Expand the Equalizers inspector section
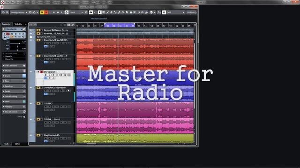300x168 pixels. tap(14, 86)
